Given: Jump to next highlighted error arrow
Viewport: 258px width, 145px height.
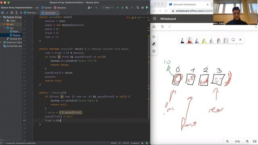Looking at the screenshot, I should point(148,17).
